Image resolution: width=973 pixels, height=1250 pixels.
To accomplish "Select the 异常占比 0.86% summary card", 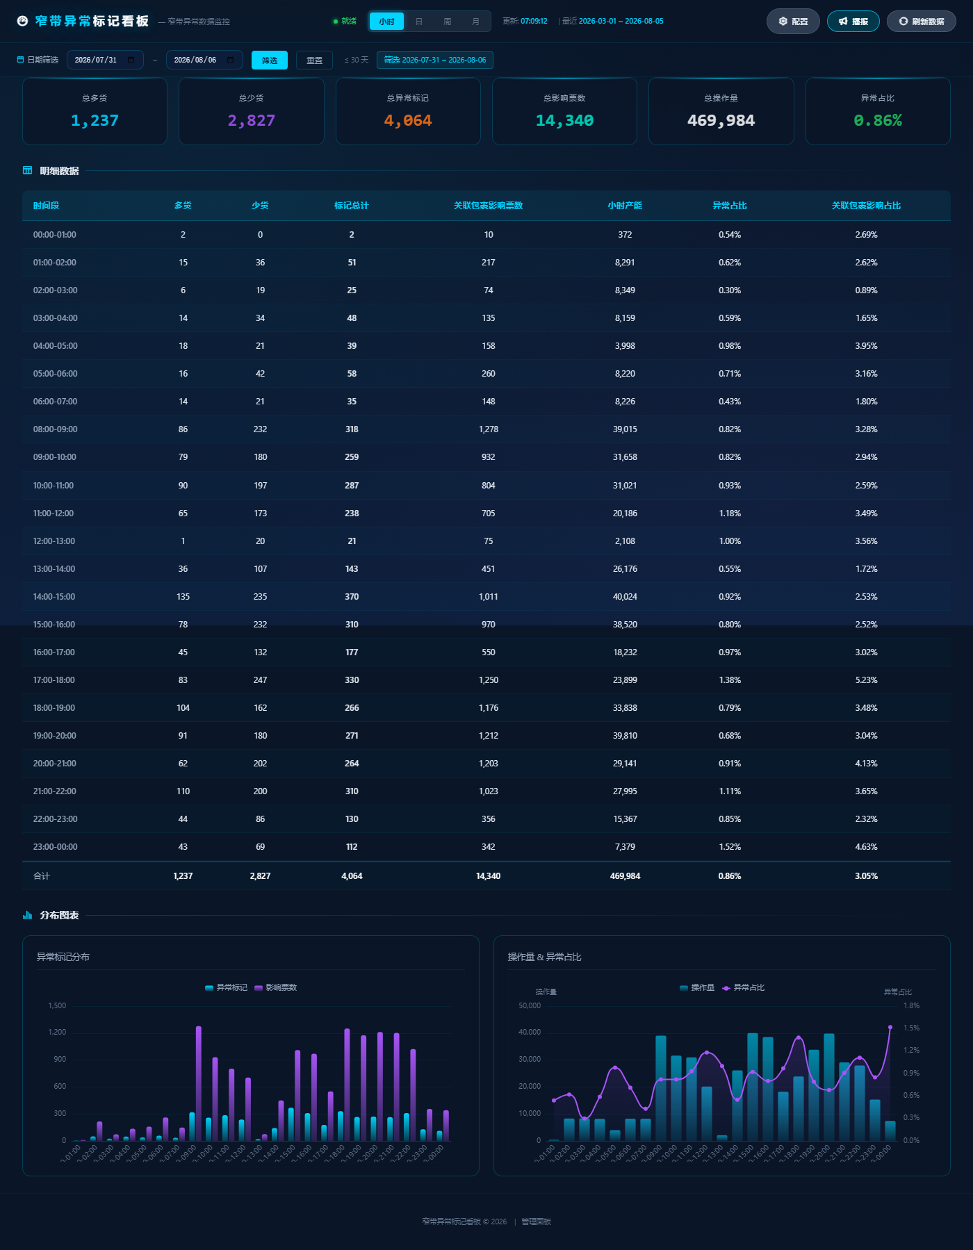I will [878, 111].
